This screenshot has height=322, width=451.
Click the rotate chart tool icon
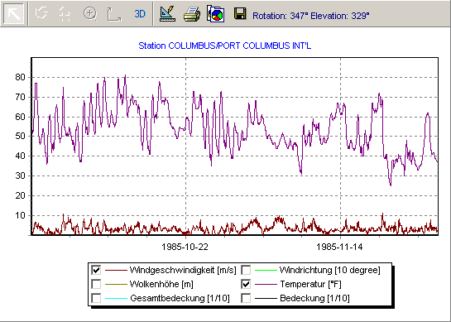pos(41,13)
